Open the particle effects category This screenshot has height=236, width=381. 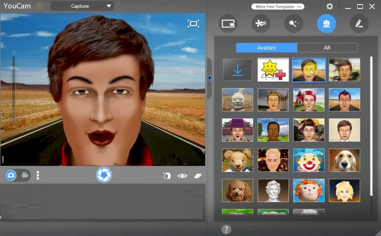click(x=261, y=23)
